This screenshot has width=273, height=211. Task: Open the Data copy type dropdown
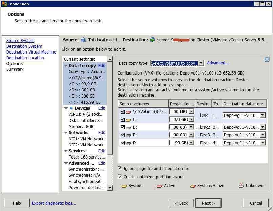[x=201, y=63]
